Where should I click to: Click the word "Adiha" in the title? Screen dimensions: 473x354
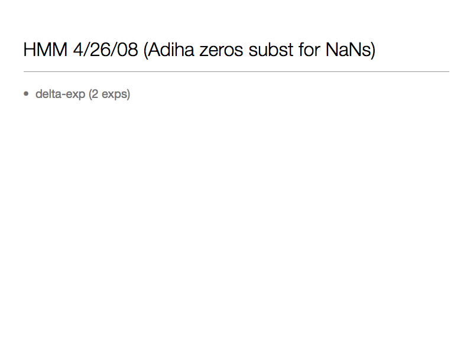tap(172, 50)
